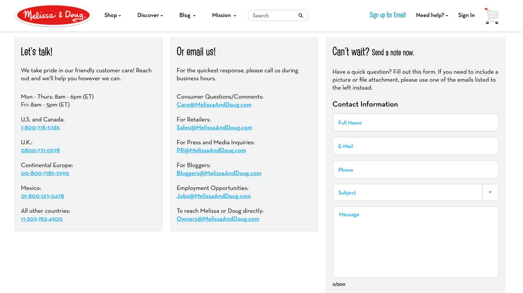Click the Phone input field
Viewport: 523px width, 293px height.
click(415, 170)
